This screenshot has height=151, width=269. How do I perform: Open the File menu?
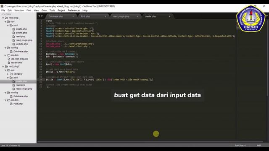(x=3, y=10)
